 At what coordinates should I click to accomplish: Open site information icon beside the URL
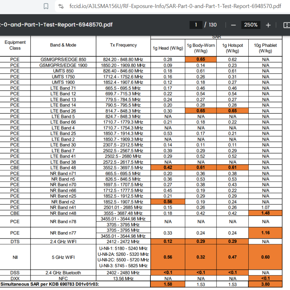click(x=61, y=6)
